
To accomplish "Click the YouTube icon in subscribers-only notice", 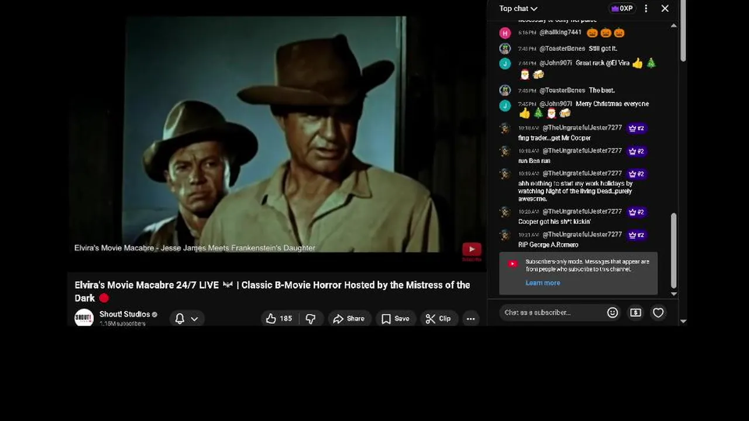I will [x=513, y=264].
